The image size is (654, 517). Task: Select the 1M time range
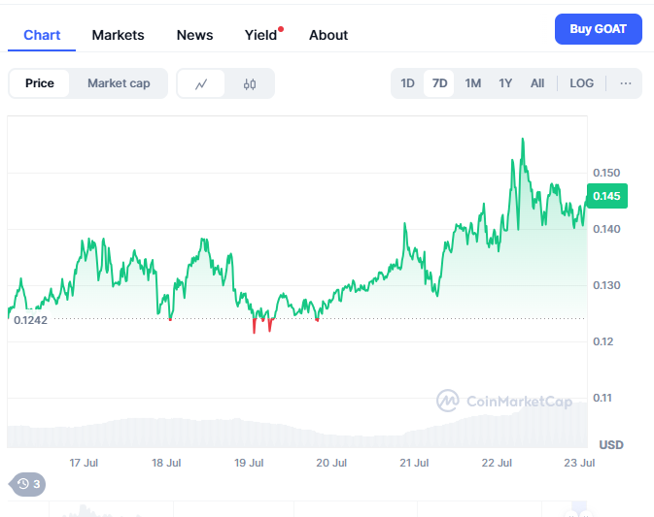tap(472, 83)
